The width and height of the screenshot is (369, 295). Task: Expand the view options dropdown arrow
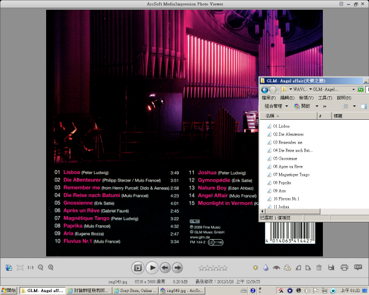[x=355, y=106]
